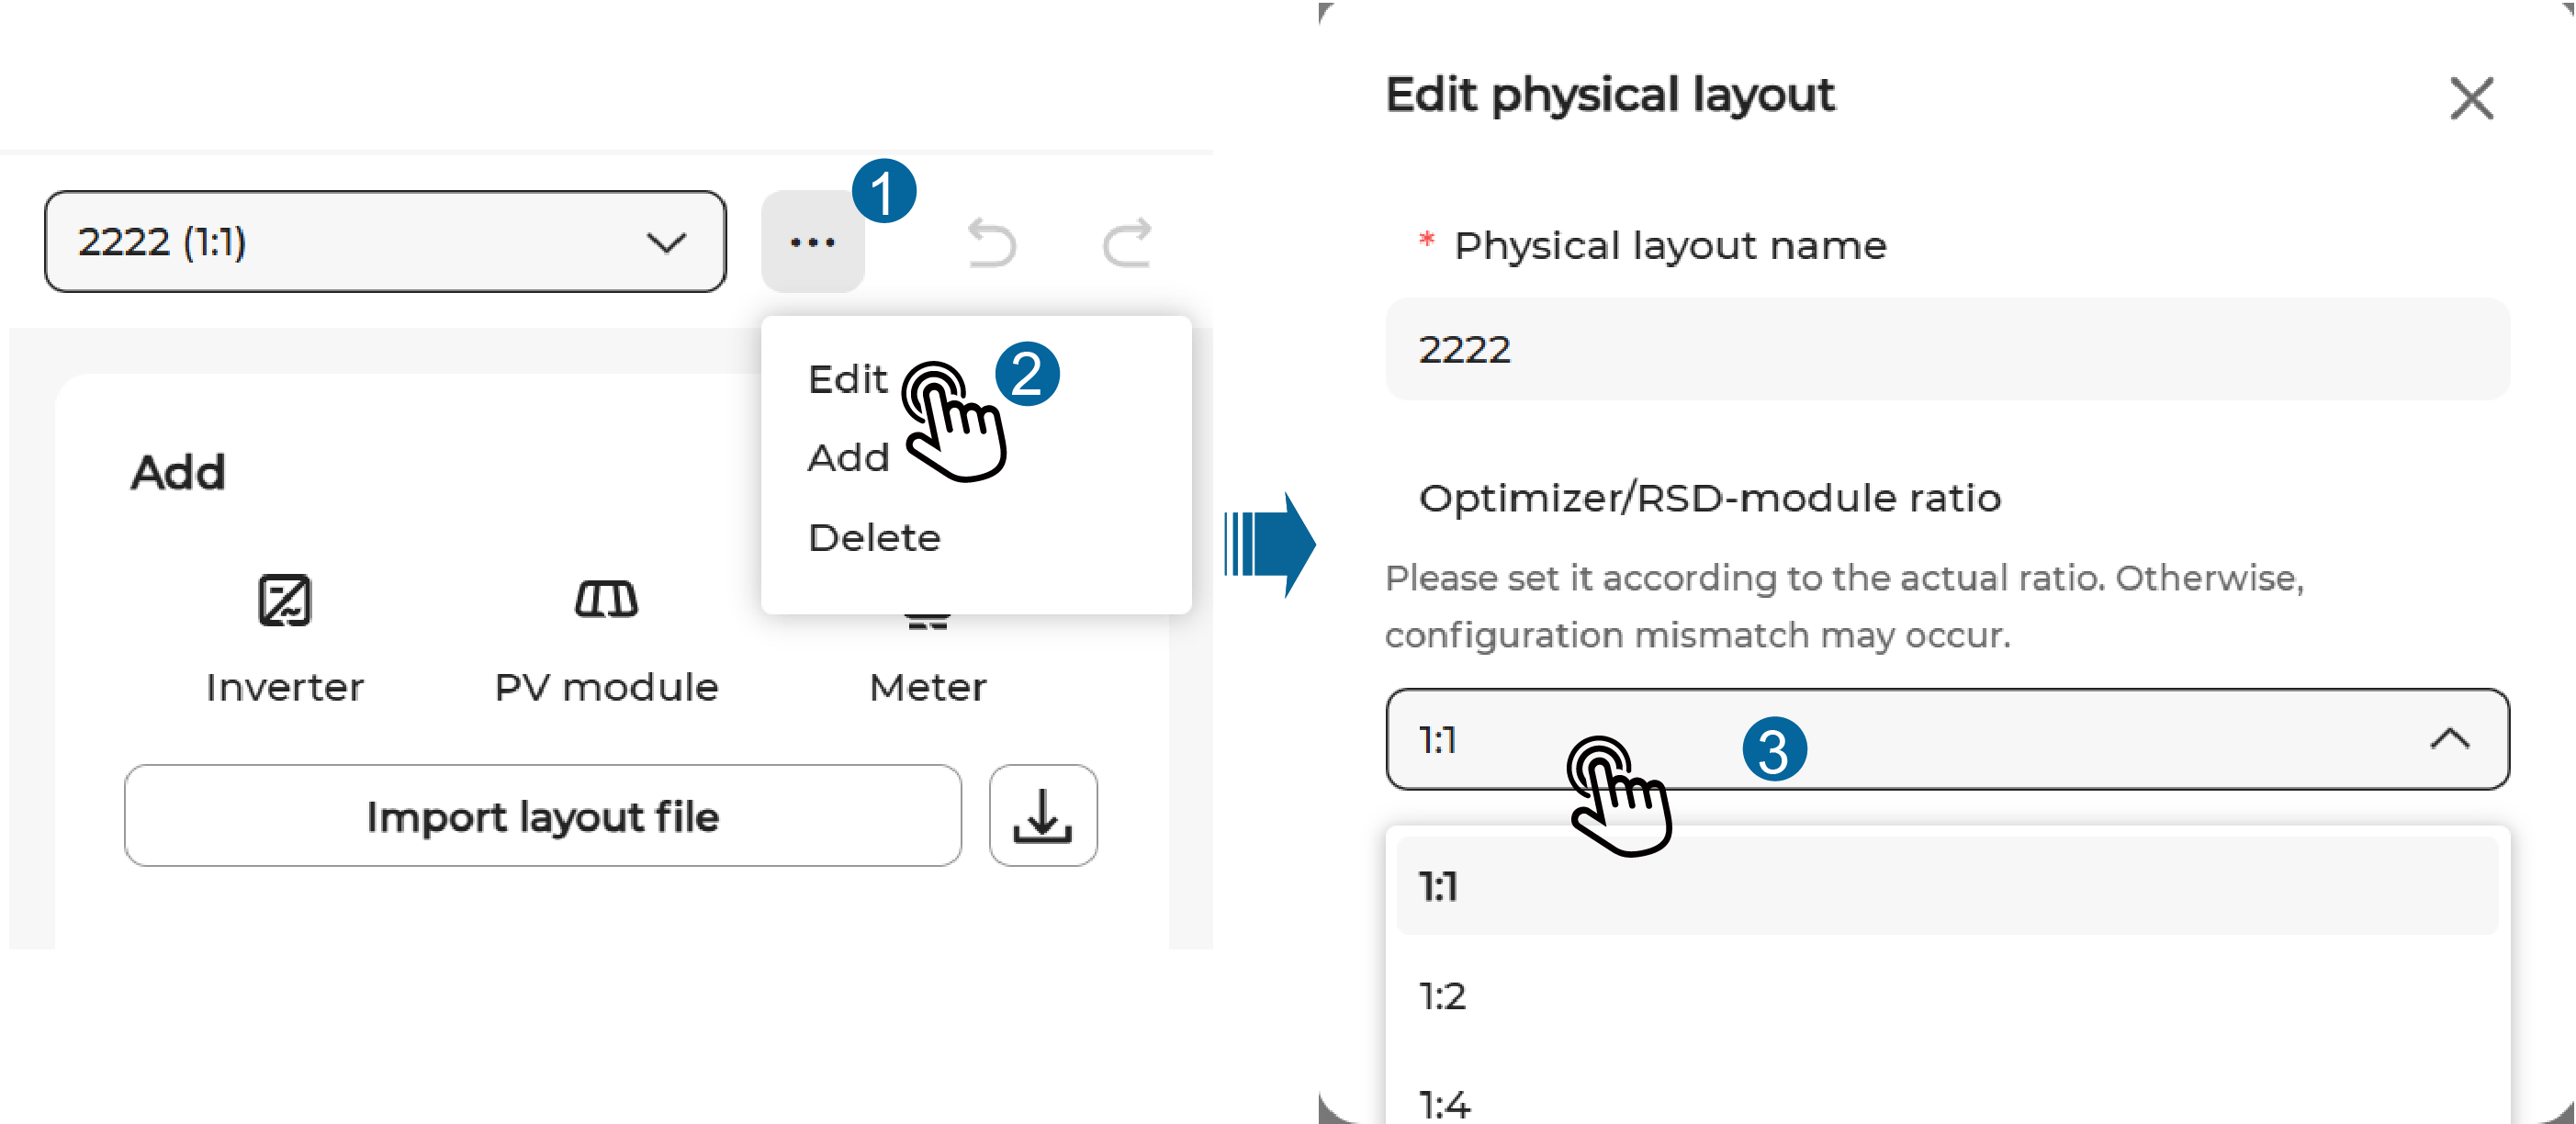This screenshot has width=2576, height=1124.
Task: Collapse the Optimizer/RSD-module ratio dropdown
Action: [x=1946, y=740]
